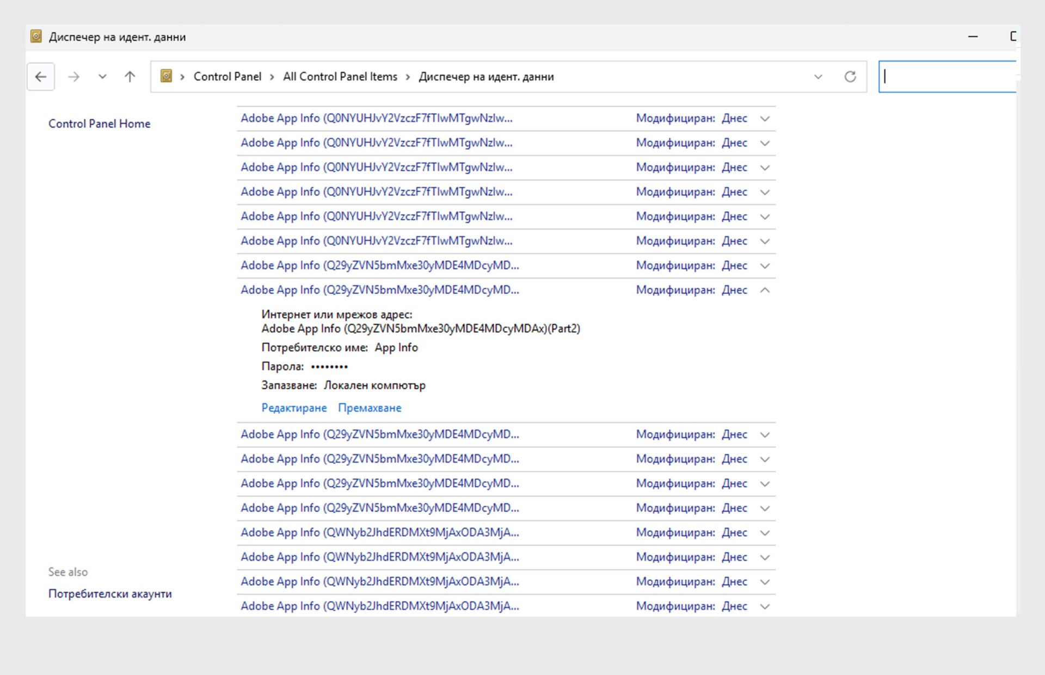Image resolution: width=1045 pixels, height=675 pixels.
Task: Collapse the expanded Adobe App Info credential
Action: coord(765,290)
